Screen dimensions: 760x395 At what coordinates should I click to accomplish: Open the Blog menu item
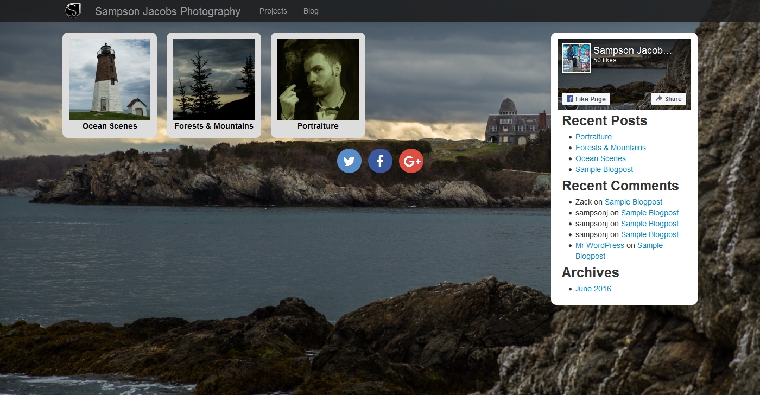click(x=311, y=11)
